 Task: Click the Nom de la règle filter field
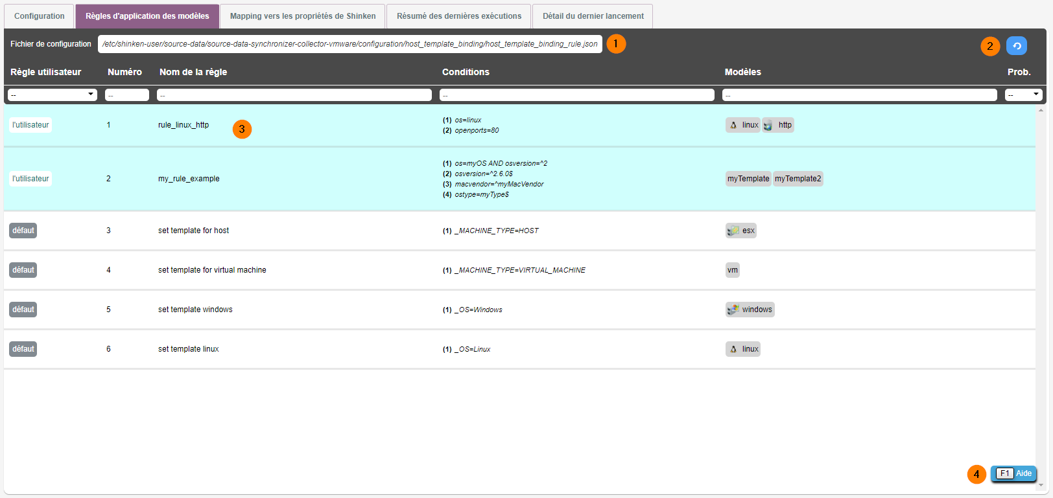tap(294, 95)
